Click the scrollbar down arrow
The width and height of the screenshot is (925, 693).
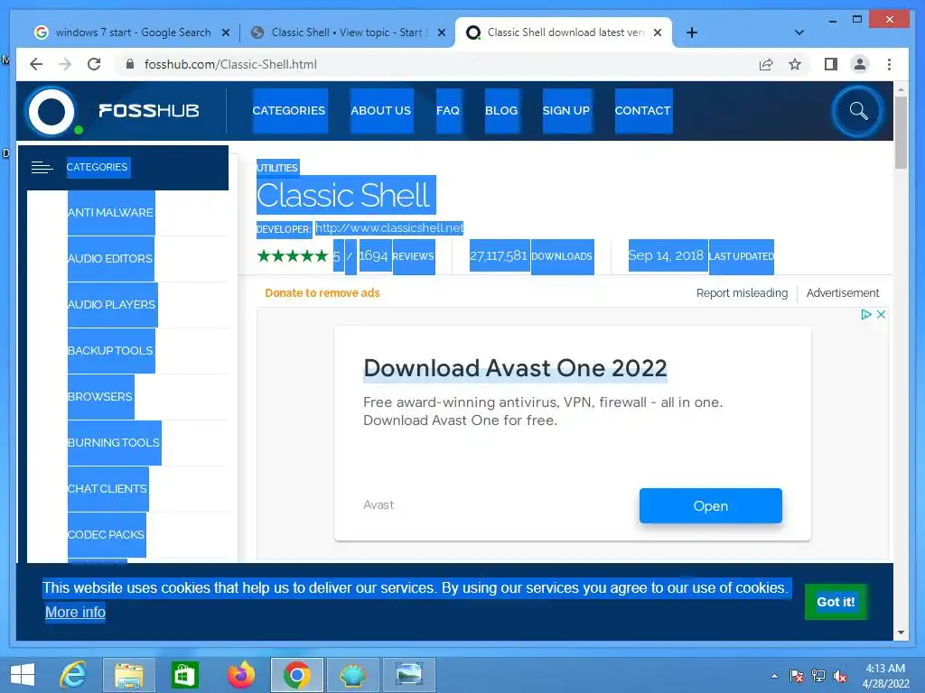point(901,633)
